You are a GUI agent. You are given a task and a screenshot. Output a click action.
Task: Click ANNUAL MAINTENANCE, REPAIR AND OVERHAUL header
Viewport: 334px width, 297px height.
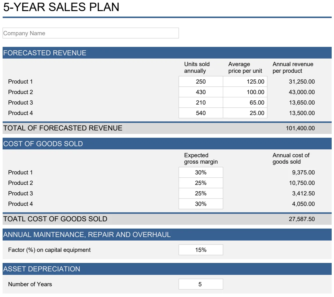(x=167, y=234)
